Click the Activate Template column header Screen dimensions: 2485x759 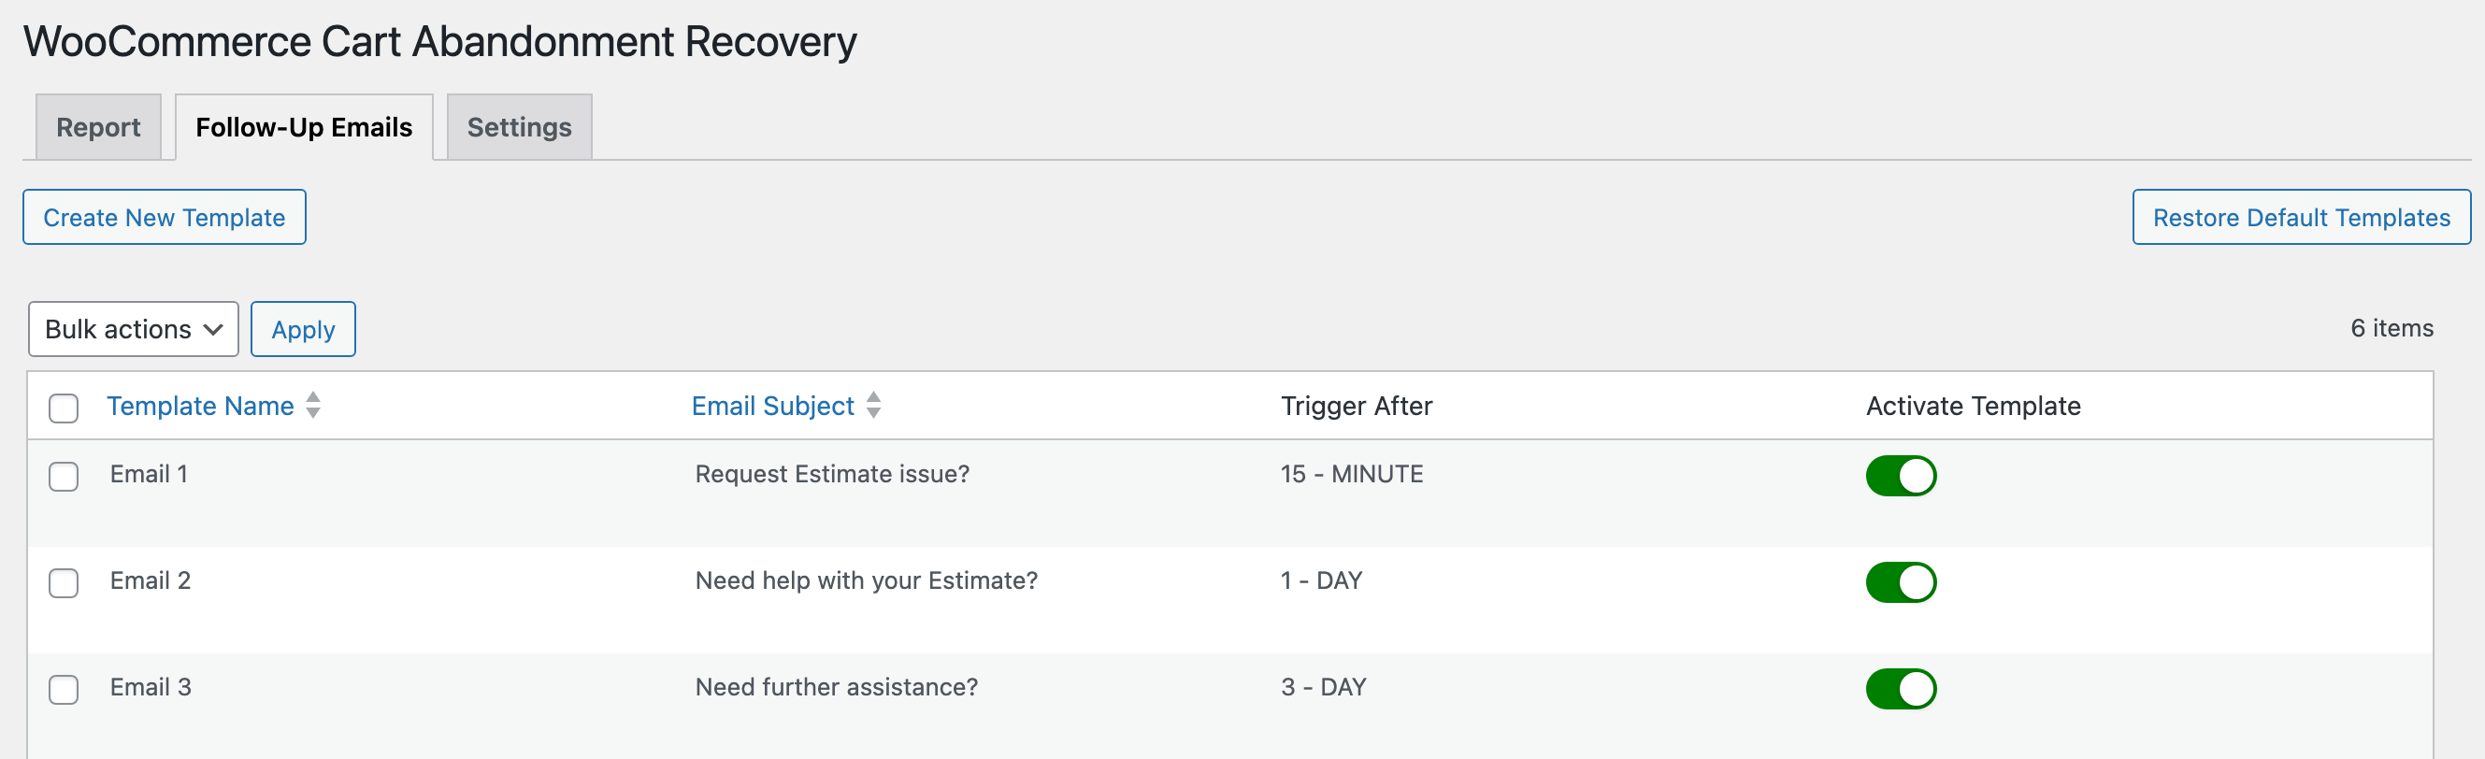(x=1973, y=406)
